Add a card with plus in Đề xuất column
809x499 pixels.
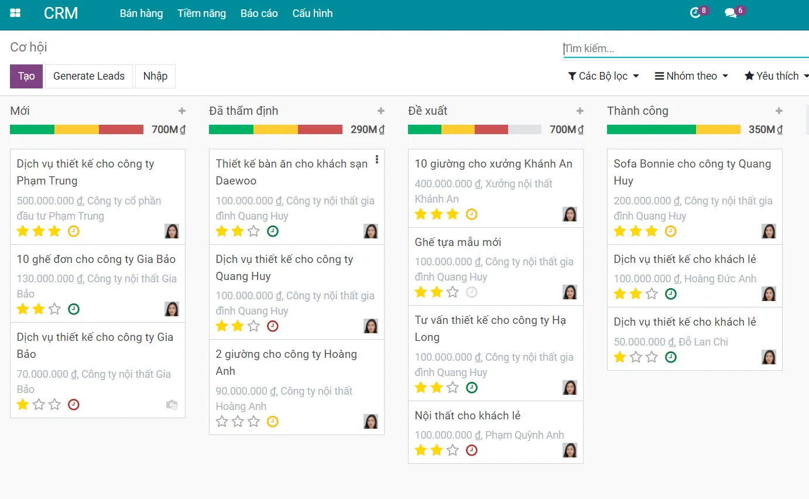coord(580,111)
